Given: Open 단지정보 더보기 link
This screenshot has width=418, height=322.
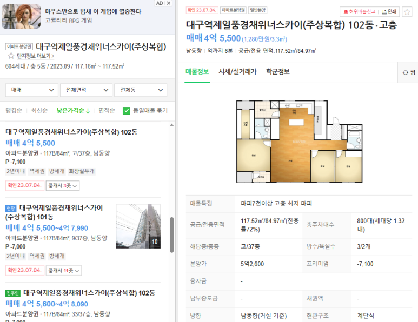Looking at the screenshot, I should [x=35, y=56].
